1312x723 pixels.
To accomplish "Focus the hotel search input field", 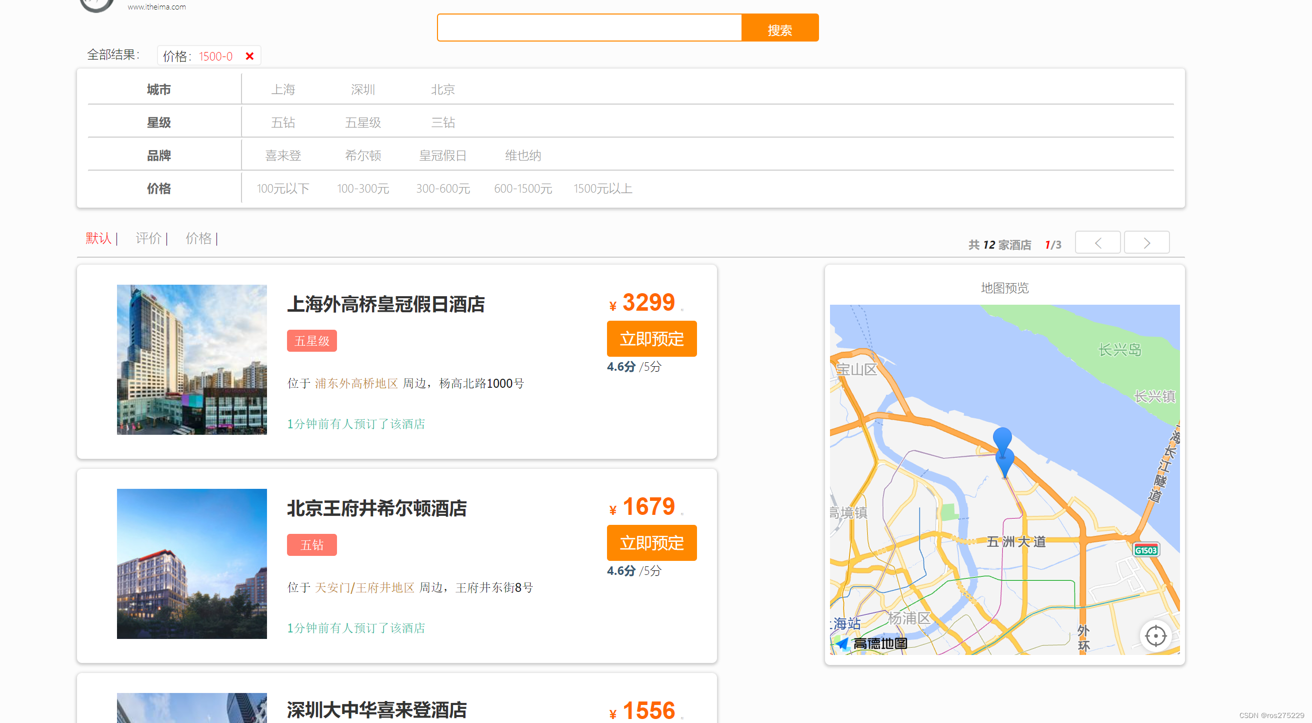I will pos(589,28).
